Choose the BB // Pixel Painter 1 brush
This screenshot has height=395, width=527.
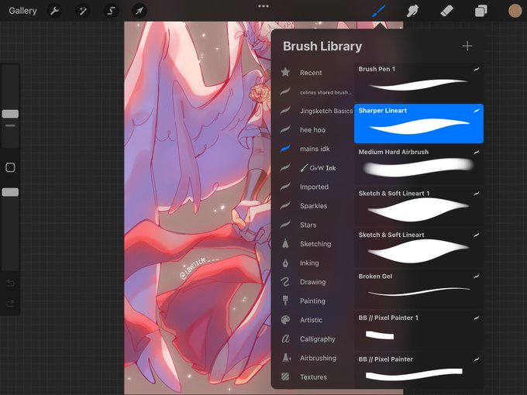point(418,331)
